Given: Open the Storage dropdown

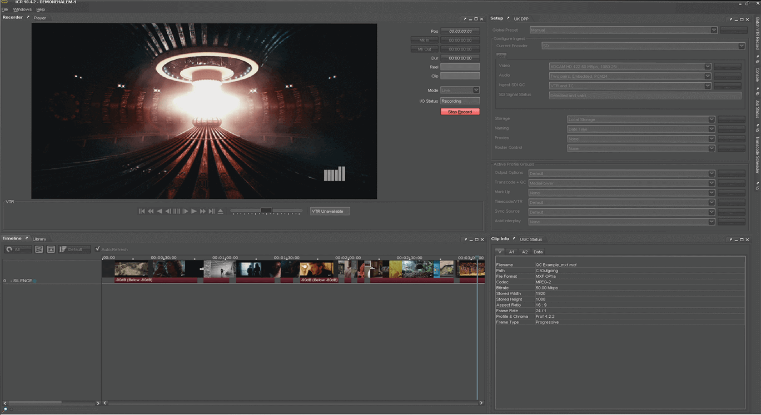Looking at the screenshot, I should pos(641,119).
